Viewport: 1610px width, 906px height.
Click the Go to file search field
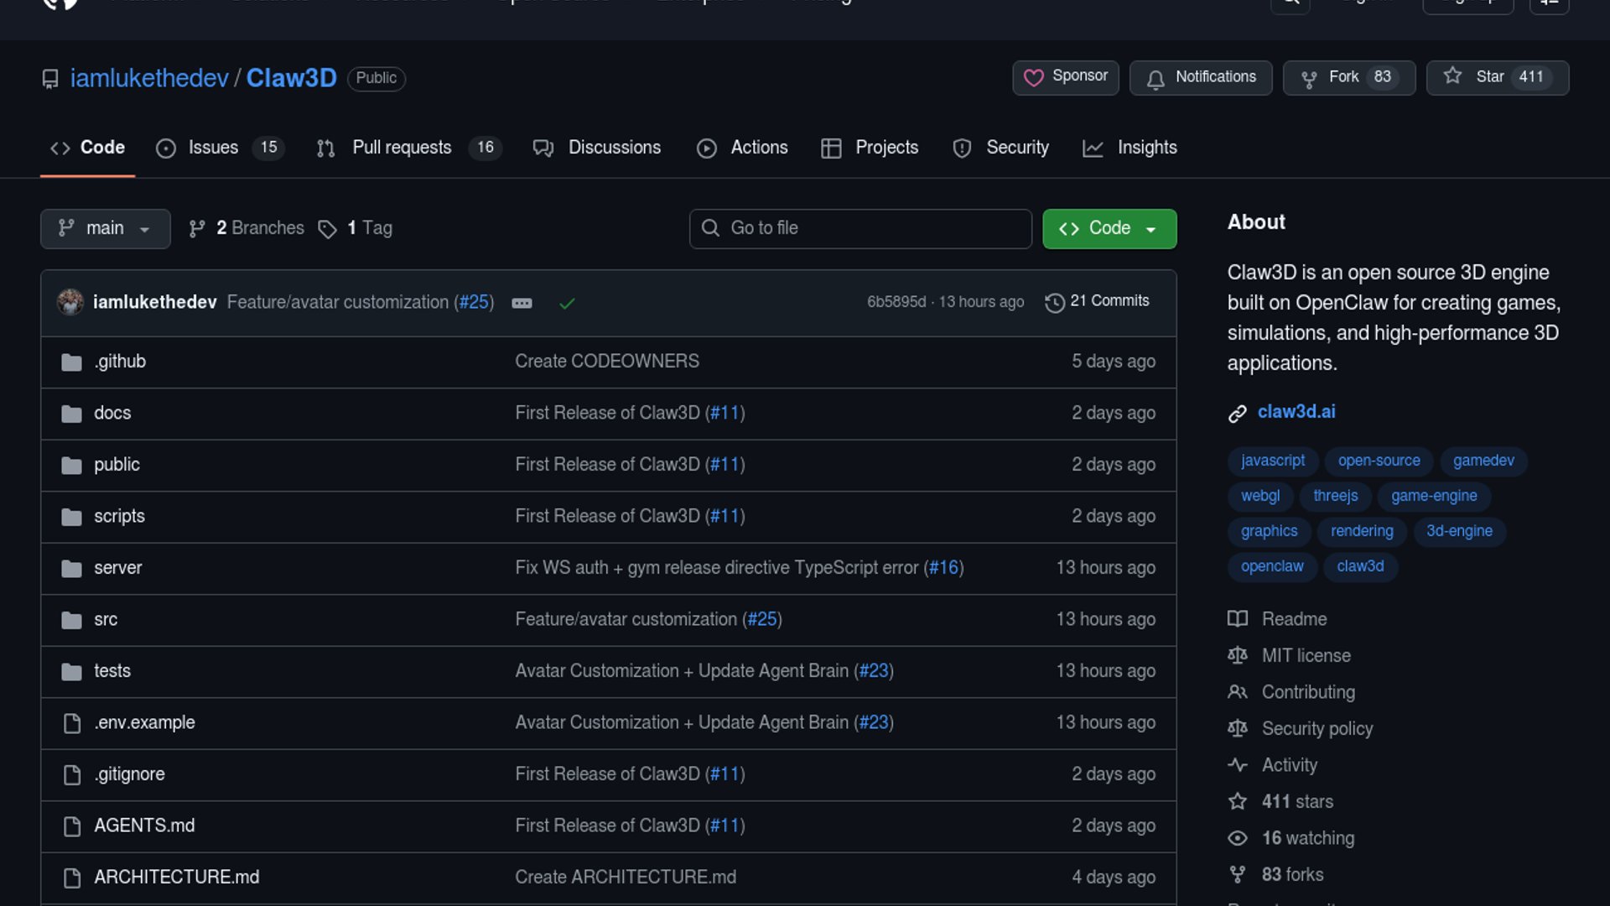click(860, 228)
